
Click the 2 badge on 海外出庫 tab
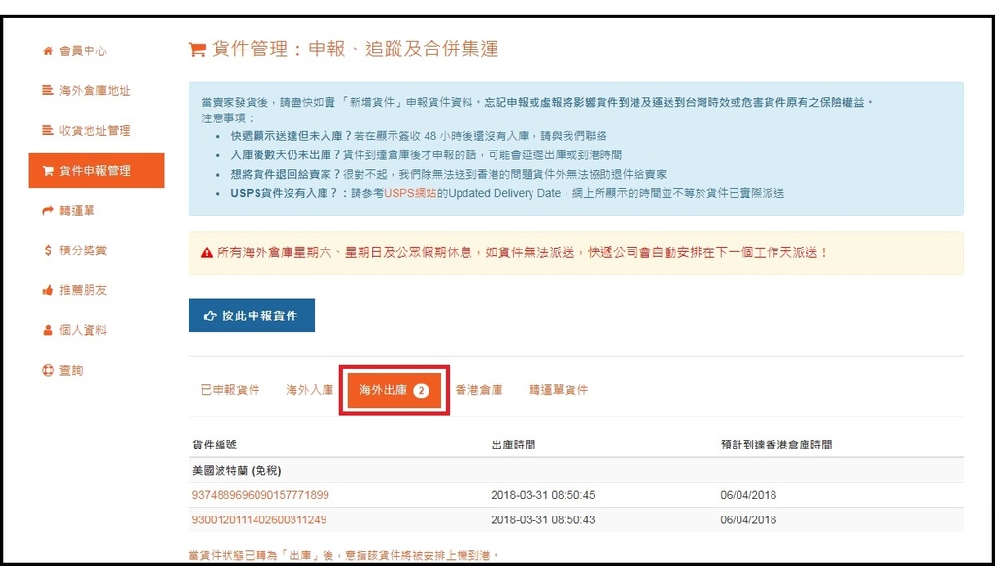pyautogui.click(x=421, y=390)
